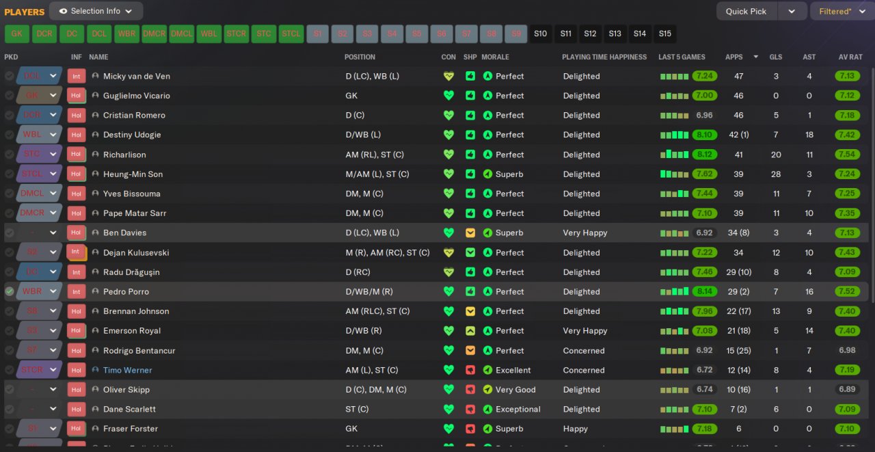Viewport: 875px width, 452px height.
Task: Click the match sharpness icon for Guglielmo Vicario
Action: point(470,96)
